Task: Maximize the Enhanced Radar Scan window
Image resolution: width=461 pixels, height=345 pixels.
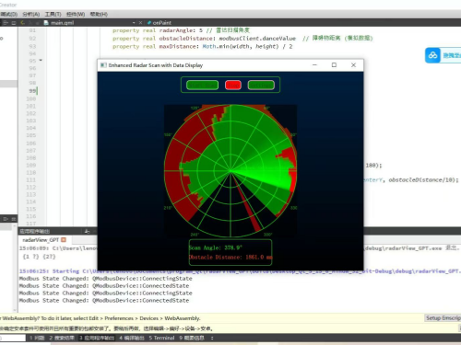Action: coord(334,65)
